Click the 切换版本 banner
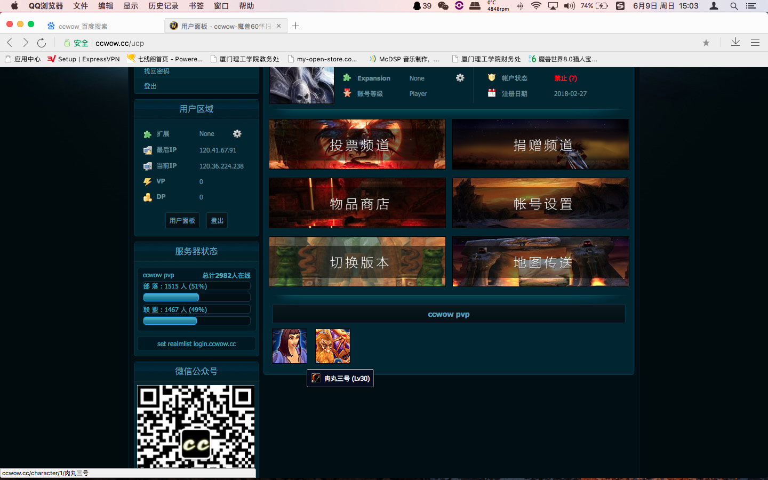Image resolution: width=768 pixels, height=480 pixels. point(357,262)
